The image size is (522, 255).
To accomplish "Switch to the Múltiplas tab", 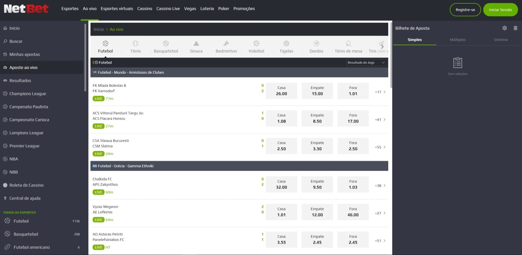I will [457, 39].
